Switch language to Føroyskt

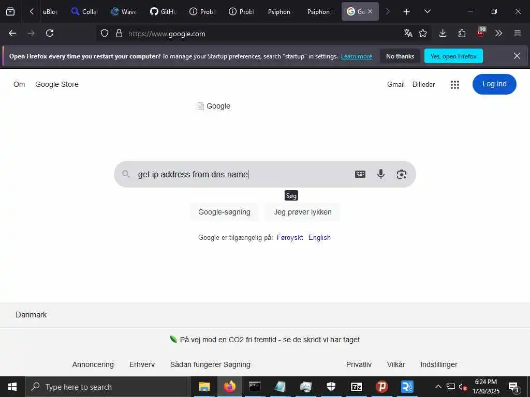290,238
